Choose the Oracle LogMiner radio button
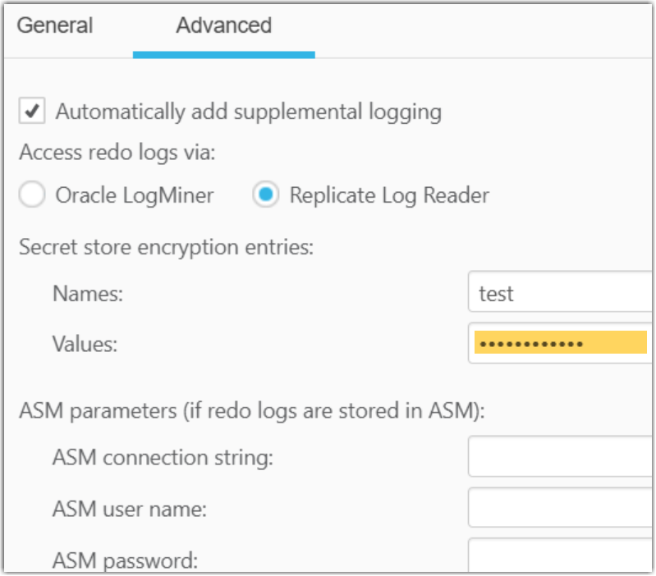 pyautogui.click(x=32, y=195)
